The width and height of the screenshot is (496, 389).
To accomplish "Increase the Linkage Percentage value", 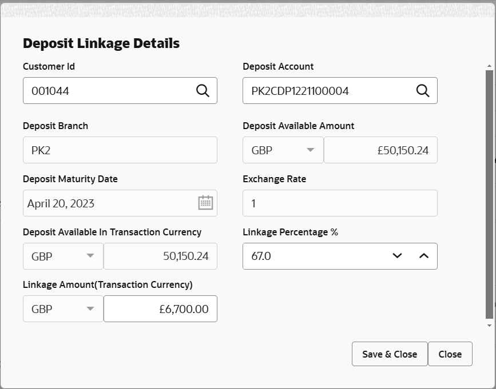I will pyautogui.click(x=424, y=256).
